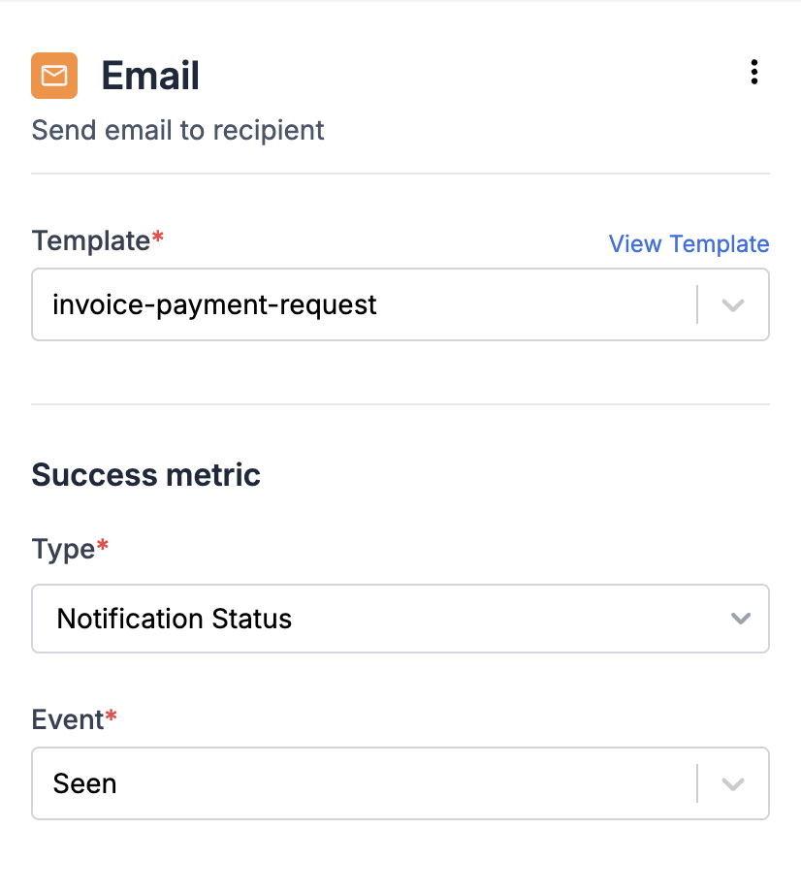Open the Notification Status select box
Screen dimensions: 801x892
(x=400, y=619)
